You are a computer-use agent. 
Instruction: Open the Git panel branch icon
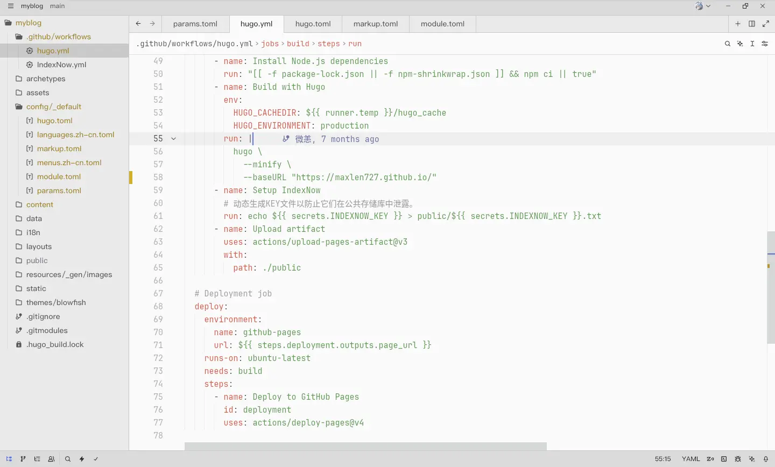(23, 459)
